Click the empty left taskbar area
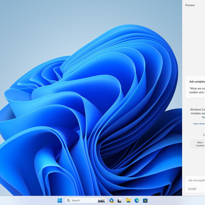205x205 pixels. click(27, 201)
